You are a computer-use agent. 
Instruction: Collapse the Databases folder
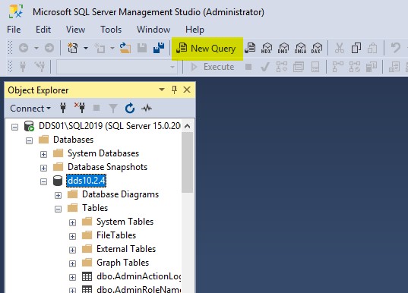click(x=29, y=140)
